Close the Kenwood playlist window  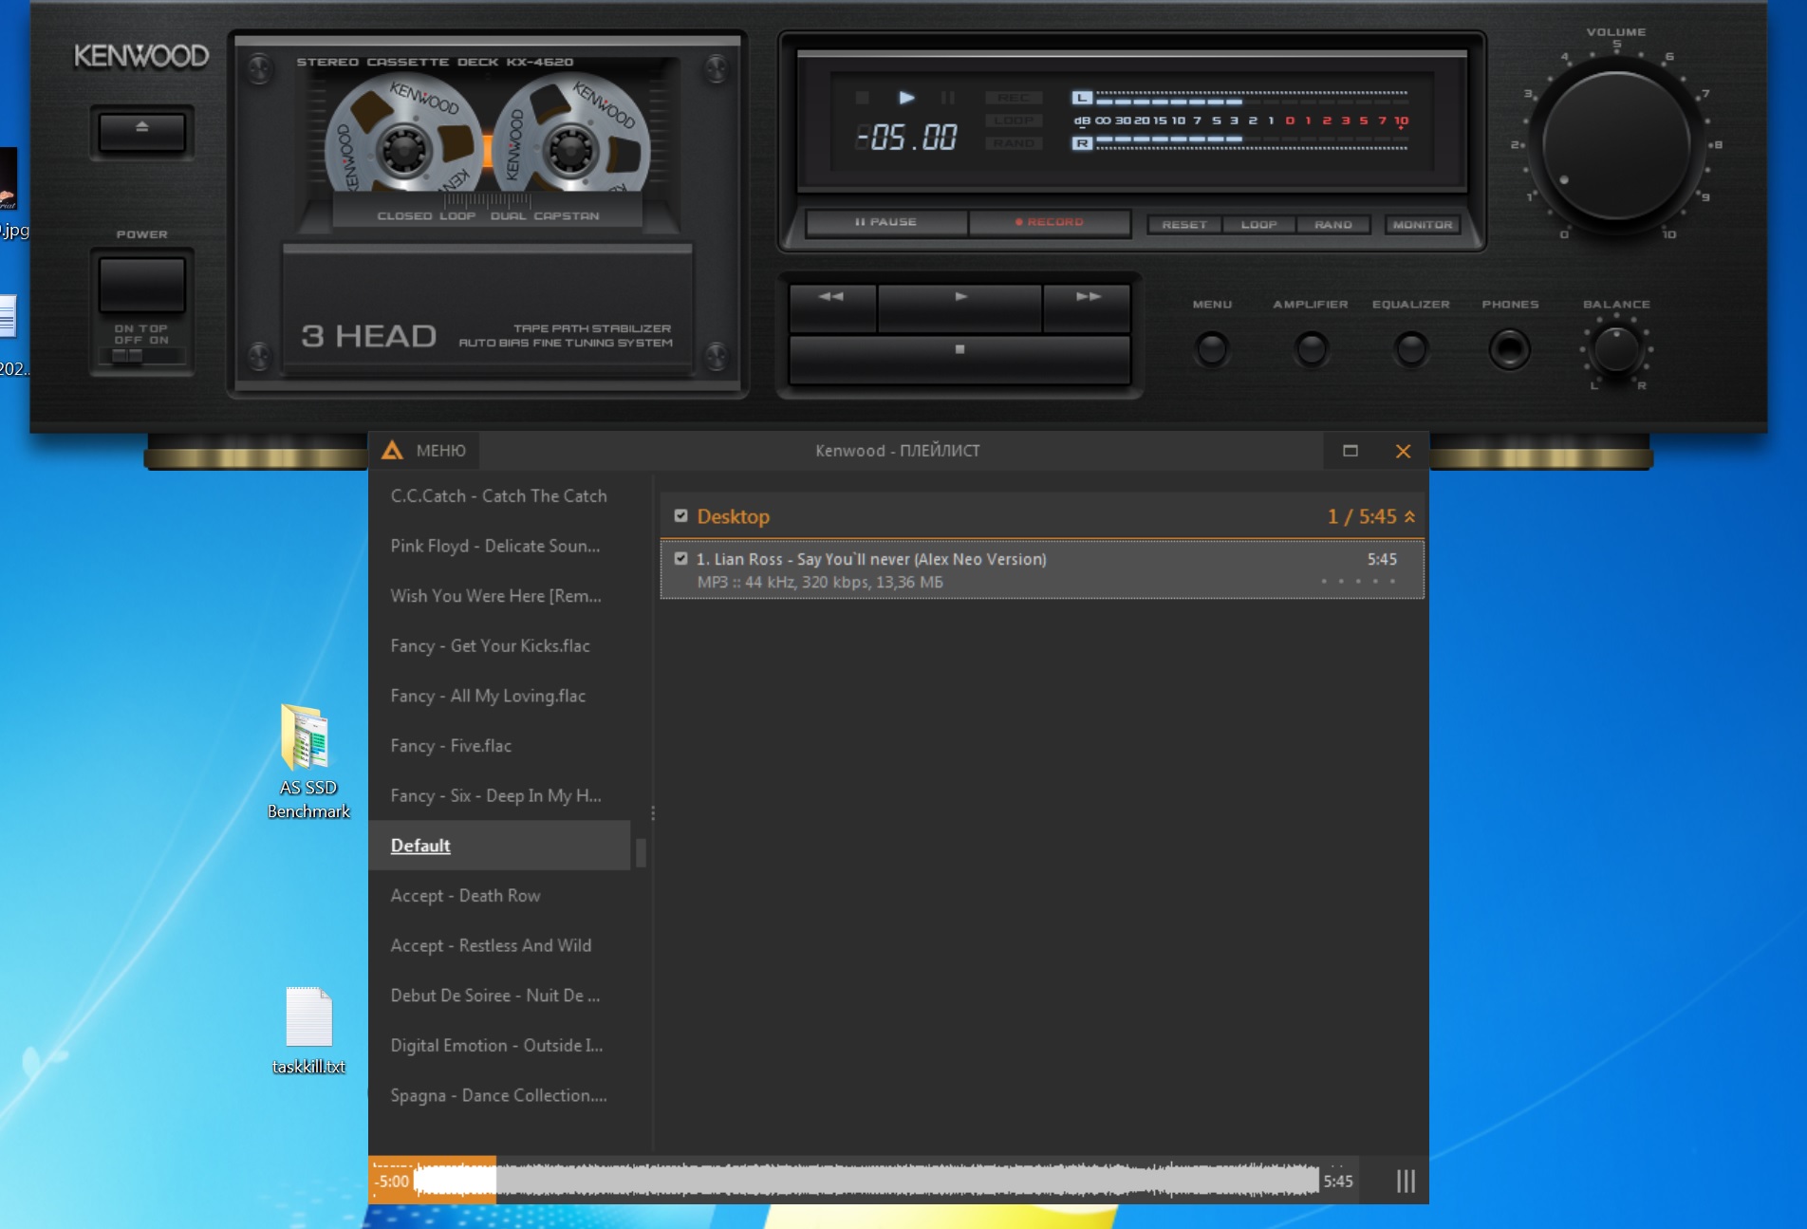tap(1403, 451)
